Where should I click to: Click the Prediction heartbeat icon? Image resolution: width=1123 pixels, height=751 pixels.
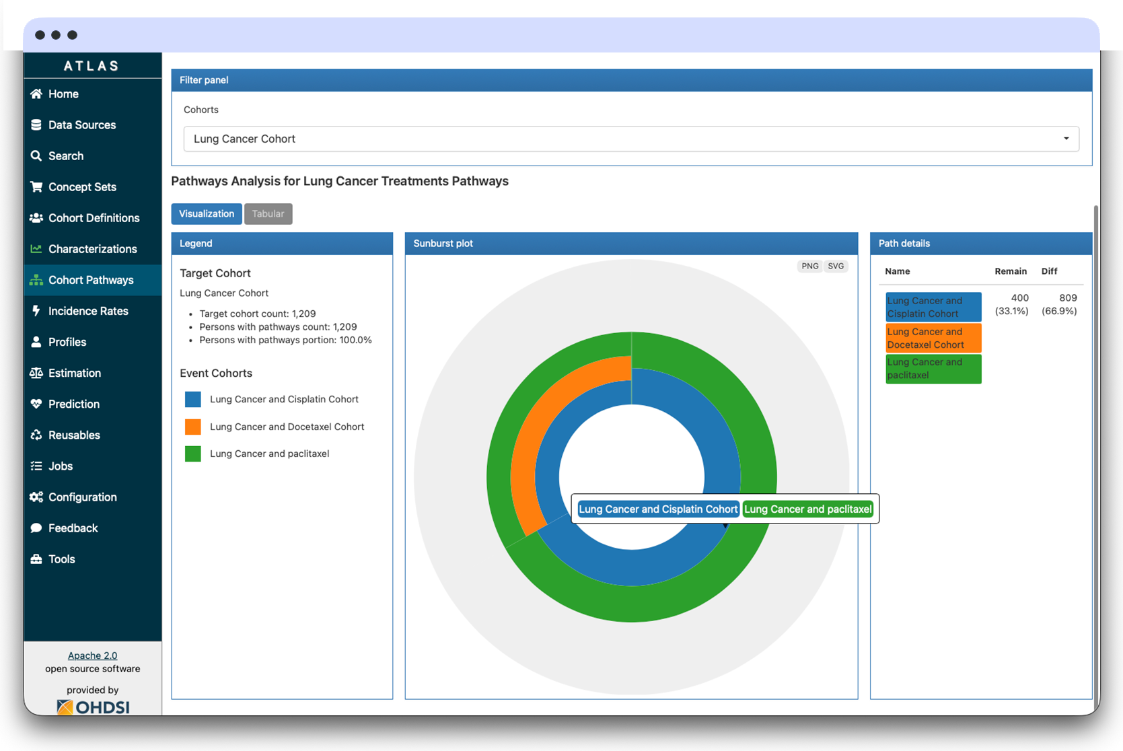(36, 403)
